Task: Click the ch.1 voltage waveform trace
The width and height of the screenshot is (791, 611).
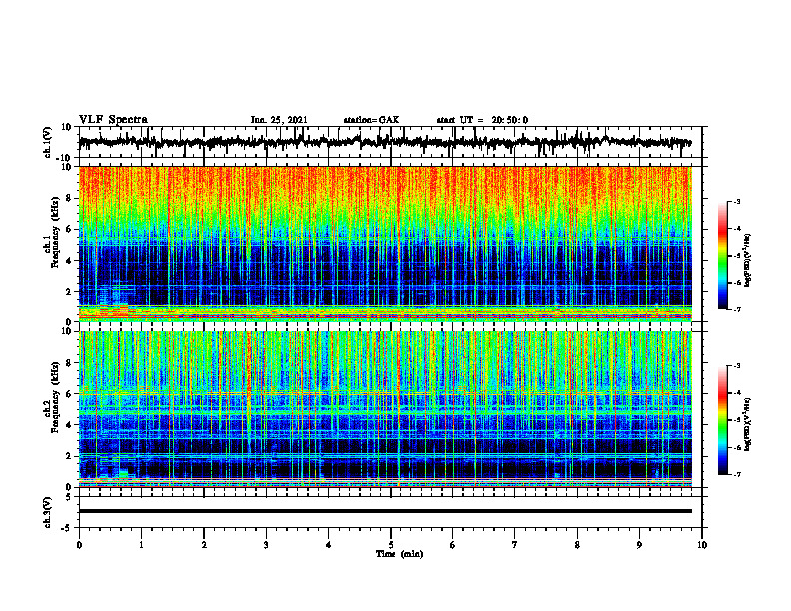Action: [x=385, y=142]
